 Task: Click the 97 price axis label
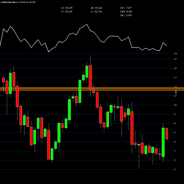[175, 114]
